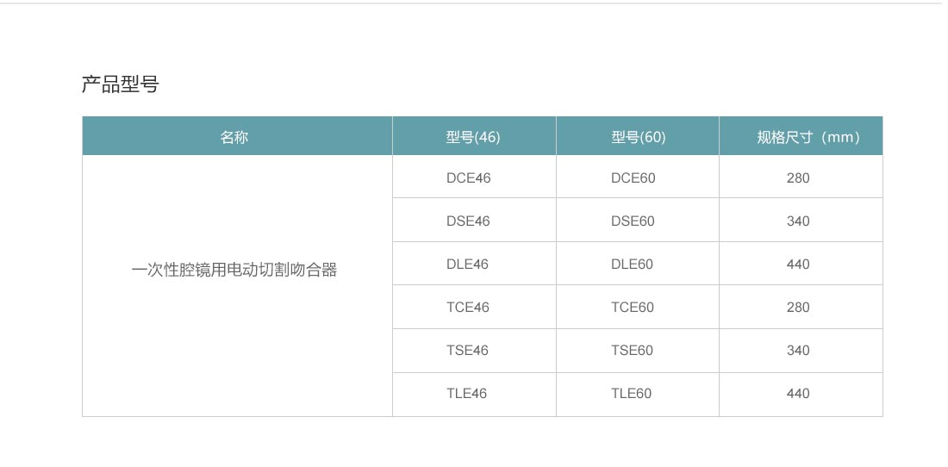The height and width of the screenshot is (467, 948).
Task: Pick the TLE60 table cell
Action: 638,394
